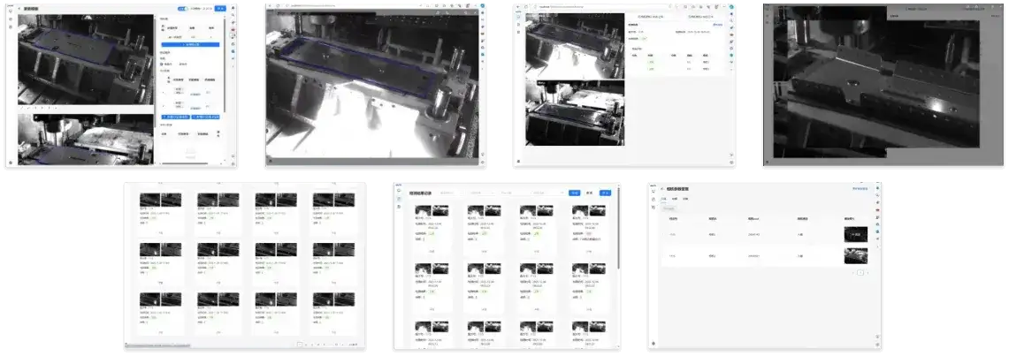Viewport: 1009px width, 356px height.
Task: Click the vertical scrollbar of the detection records list
Action: click(x=619, y=230)
